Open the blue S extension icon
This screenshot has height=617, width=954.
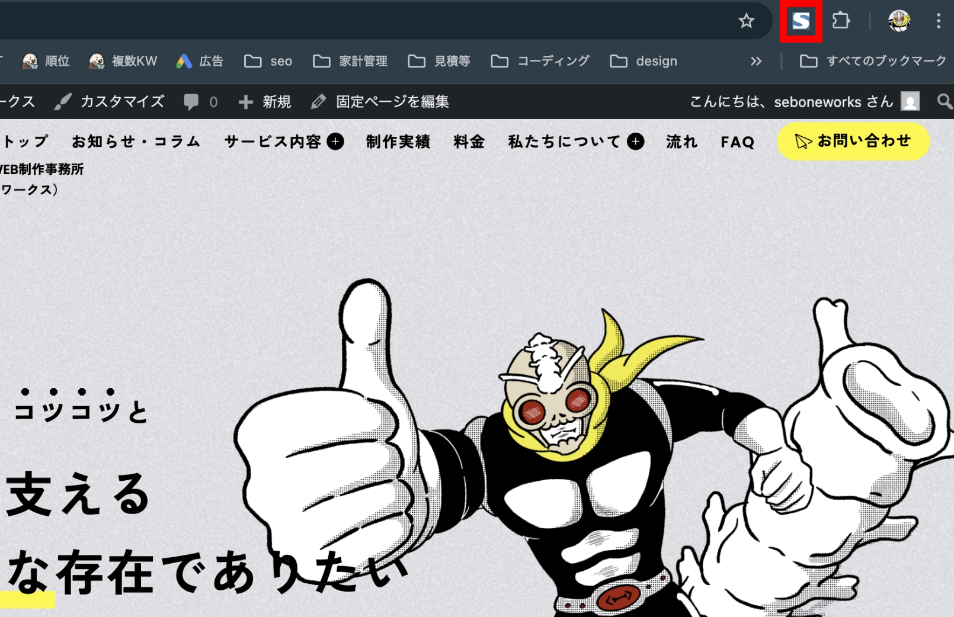pos(801,21)
